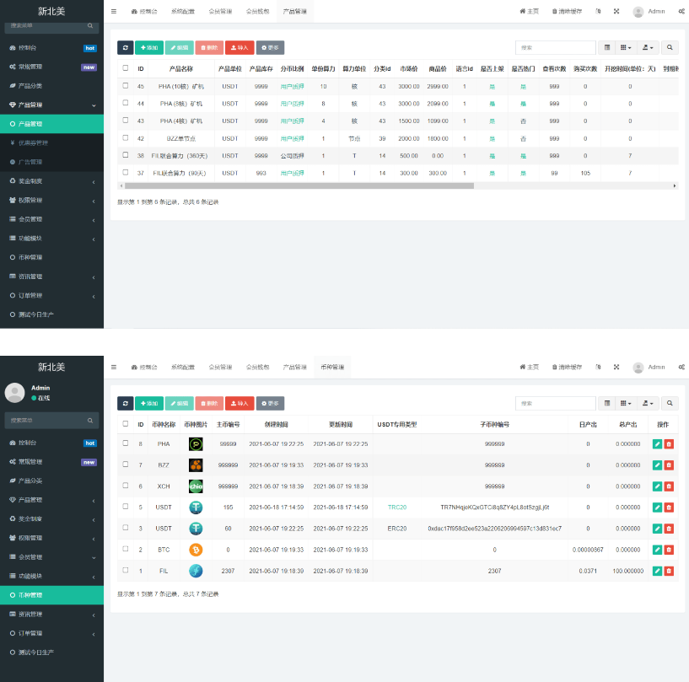Click the search input above the product table
This screenshot has height=682, width=689.
click(554, 49)
